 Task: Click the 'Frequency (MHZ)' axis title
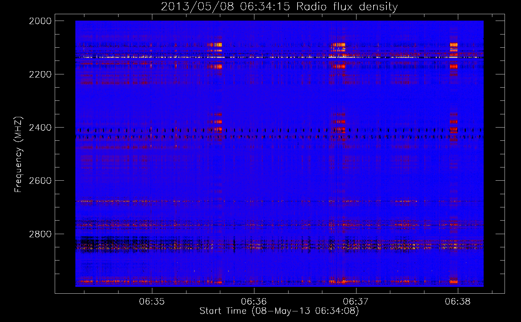(x=18, y=154)
